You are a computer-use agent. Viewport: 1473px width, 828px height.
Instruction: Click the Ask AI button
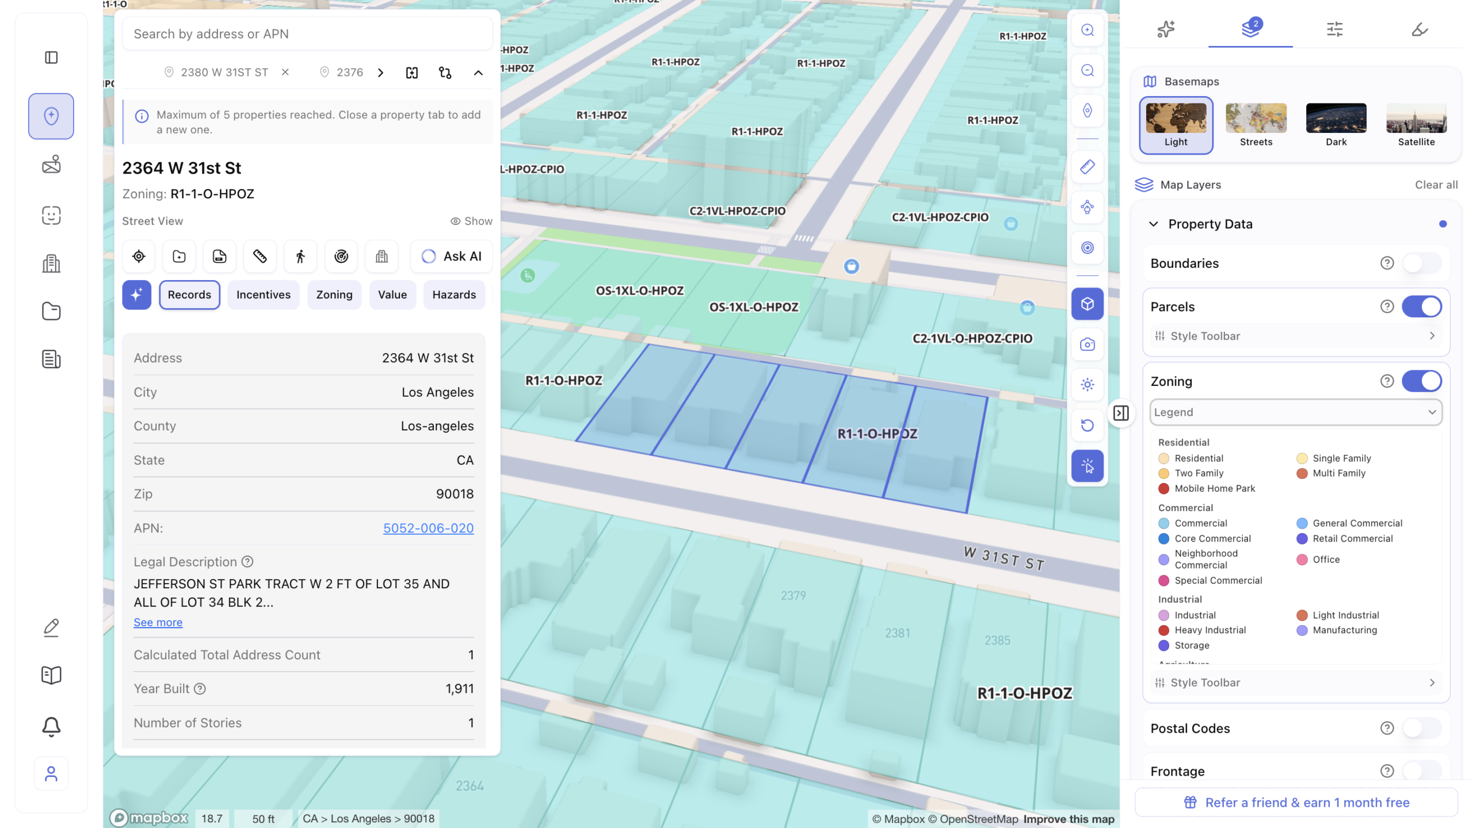(x=452, y=256)
